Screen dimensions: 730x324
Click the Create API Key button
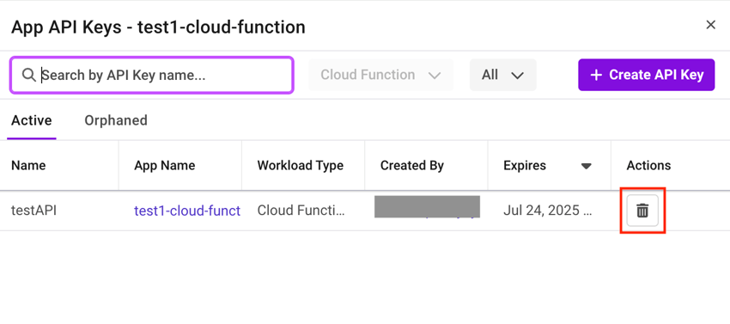click(x=646, y=75)
